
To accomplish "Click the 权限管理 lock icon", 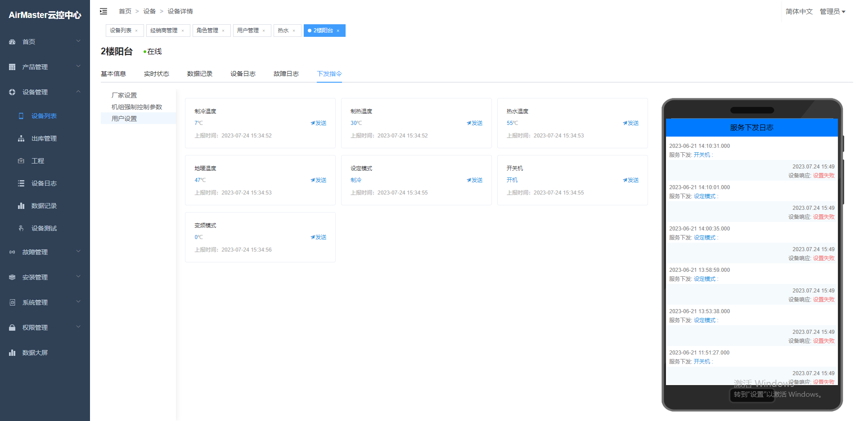I will (x=12, y=328).
